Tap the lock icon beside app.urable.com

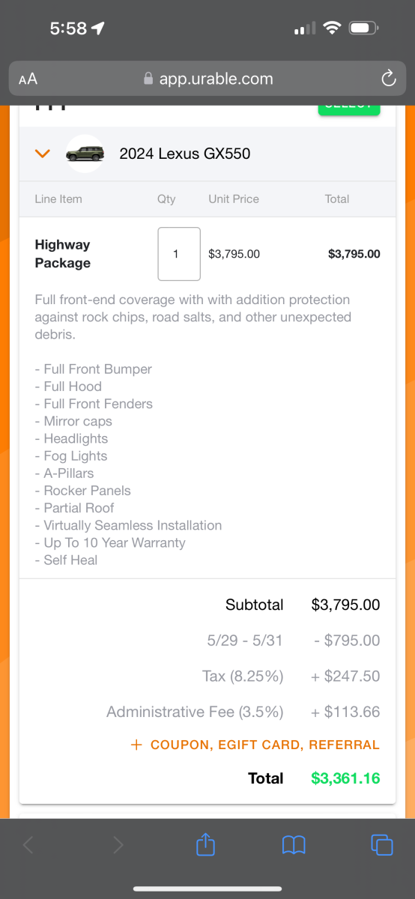pyautogui.click(x=148, y=79)
